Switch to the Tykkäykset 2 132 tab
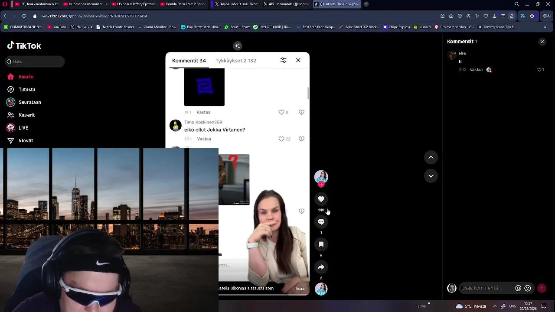This screenshot has width=555, height=312. click(x=236, y=61)
